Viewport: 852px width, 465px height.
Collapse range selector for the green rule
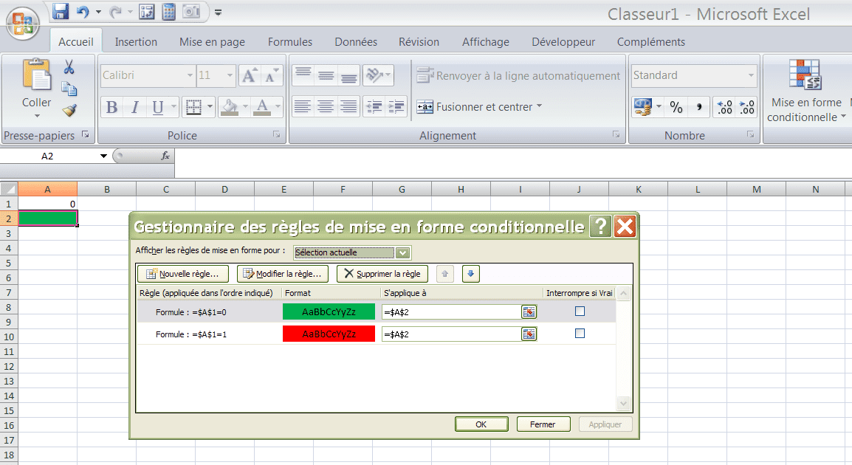pyautogui.click(x=529, y=311)
